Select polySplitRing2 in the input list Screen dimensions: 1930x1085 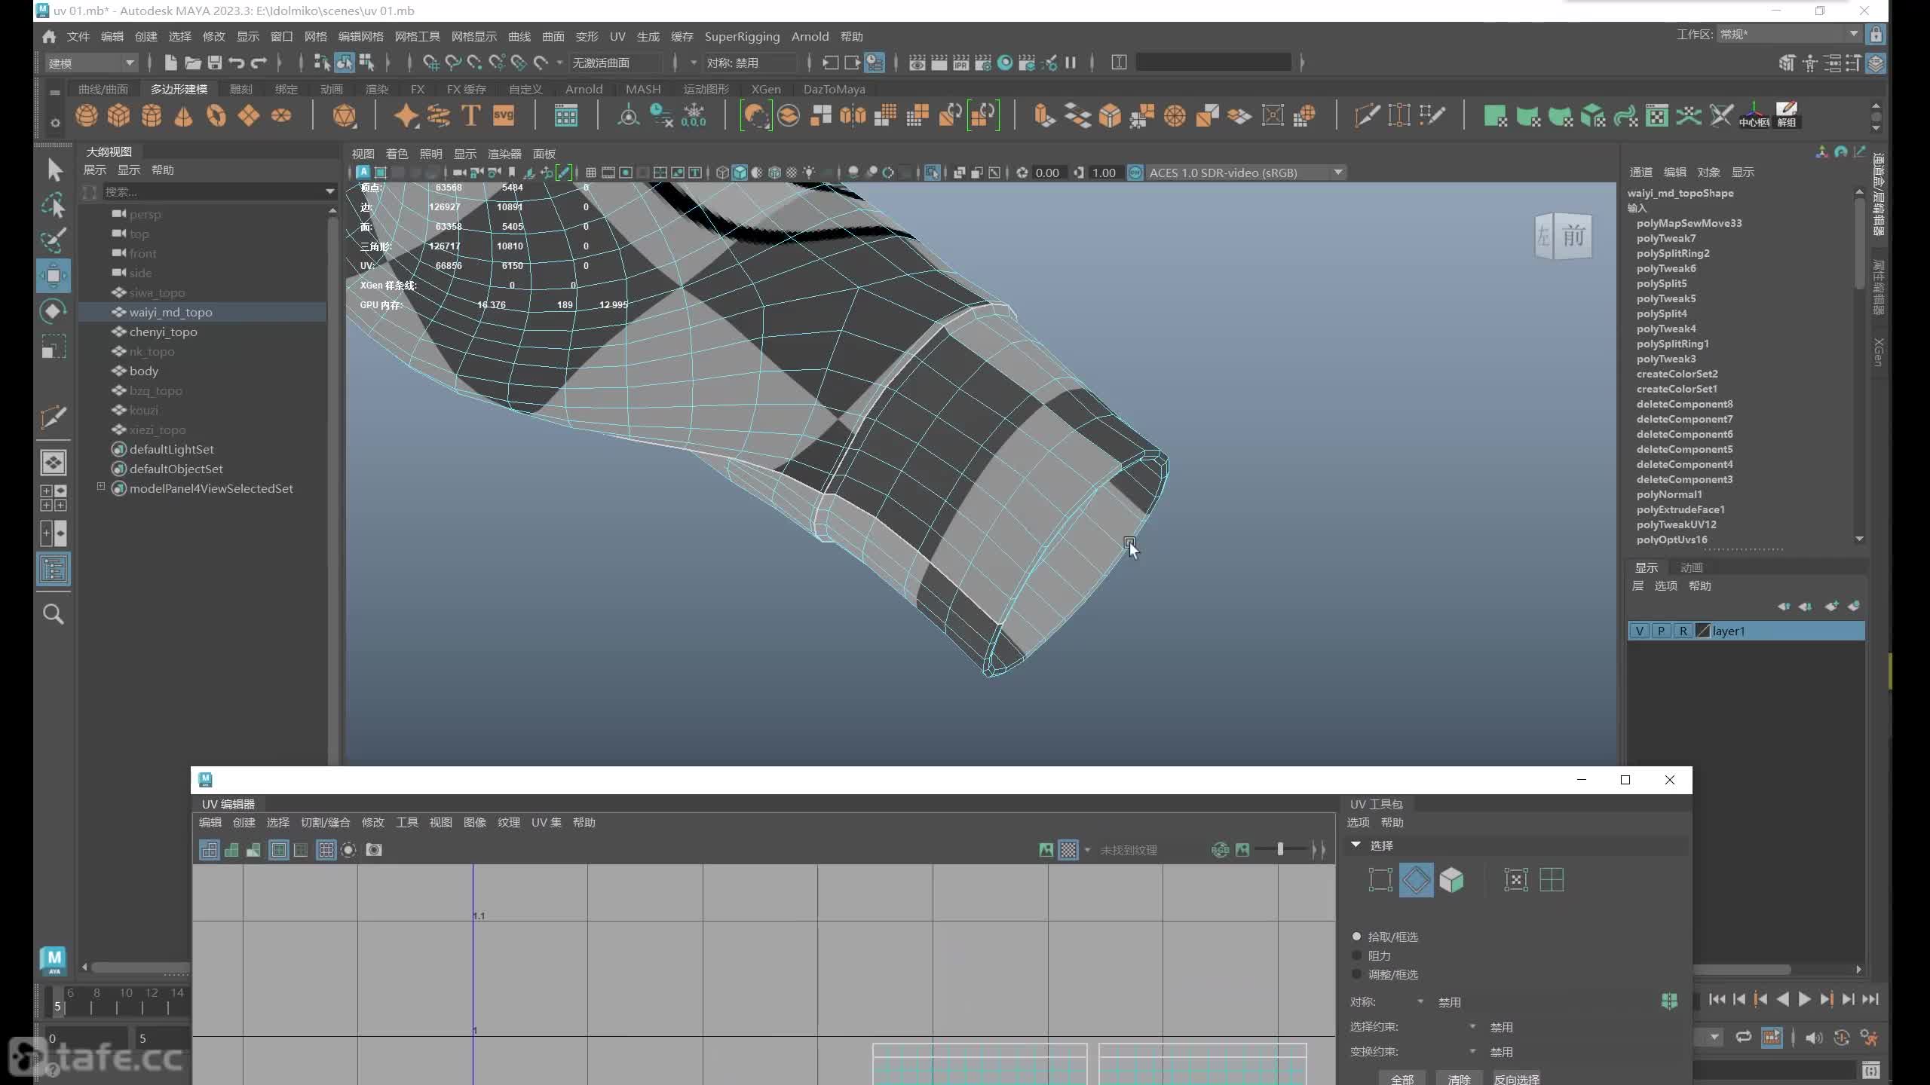(1673, 253)
